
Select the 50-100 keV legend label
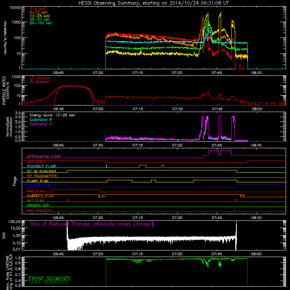click(41, 23)
